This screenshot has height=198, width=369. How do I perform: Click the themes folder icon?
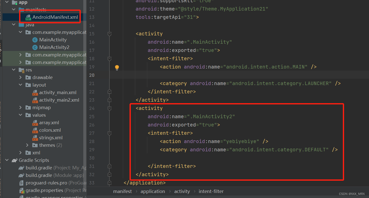[x=35, y=145]
